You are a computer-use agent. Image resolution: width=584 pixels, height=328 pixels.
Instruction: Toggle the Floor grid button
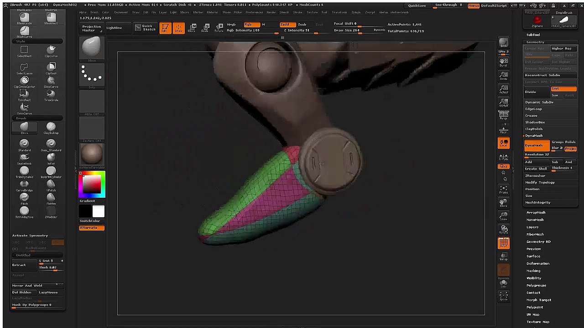(503, 130)
